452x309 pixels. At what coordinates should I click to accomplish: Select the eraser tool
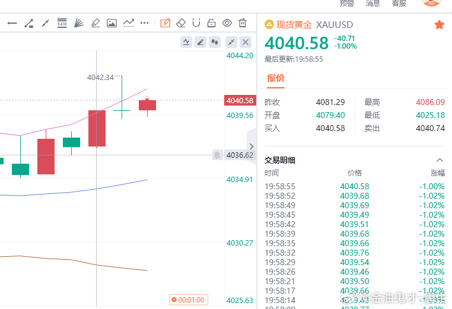click(x=181, y=23)
